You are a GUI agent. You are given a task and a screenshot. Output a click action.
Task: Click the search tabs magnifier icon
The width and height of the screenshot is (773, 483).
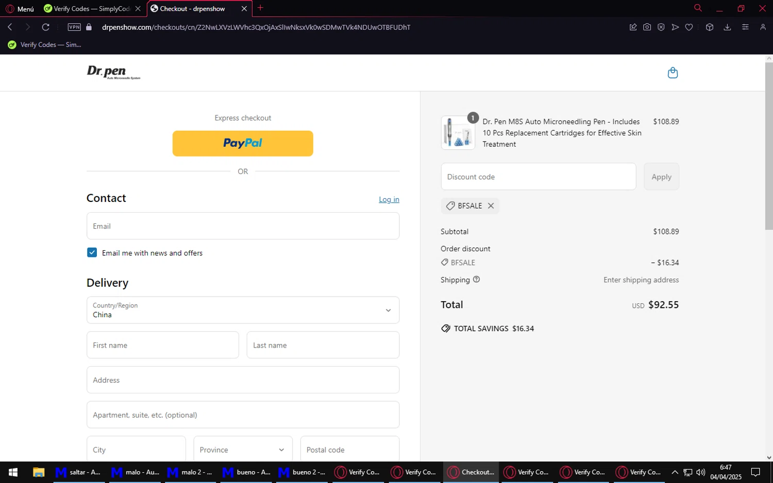coord(698,8)
